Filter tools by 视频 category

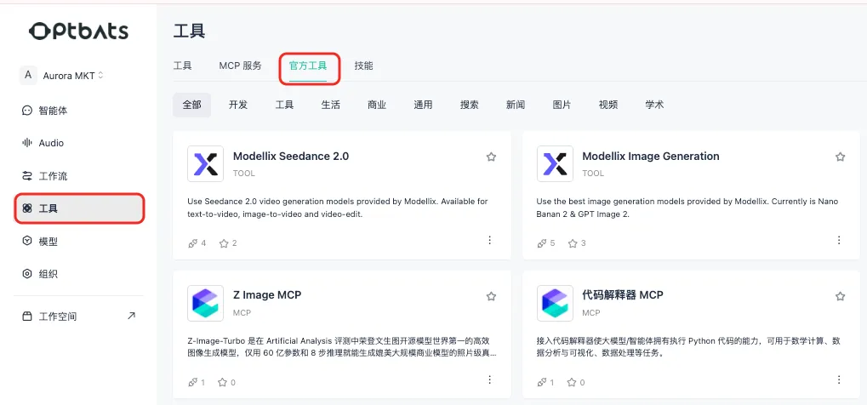coord(608,106)
